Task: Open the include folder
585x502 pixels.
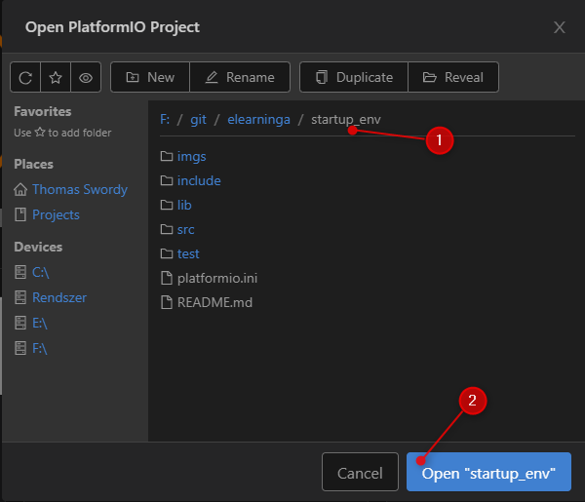Action: (199, 180)
